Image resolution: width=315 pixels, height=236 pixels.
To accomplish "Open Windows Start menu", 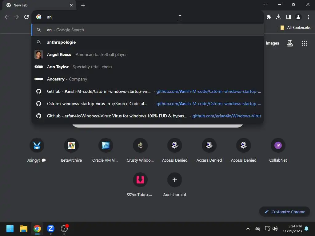I will 10,229.
